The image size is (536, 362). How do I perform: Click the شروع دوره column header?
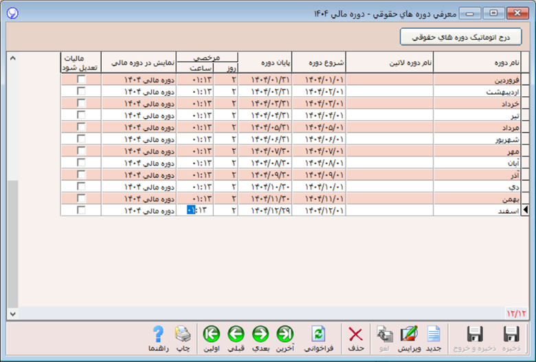pos(319,63)
